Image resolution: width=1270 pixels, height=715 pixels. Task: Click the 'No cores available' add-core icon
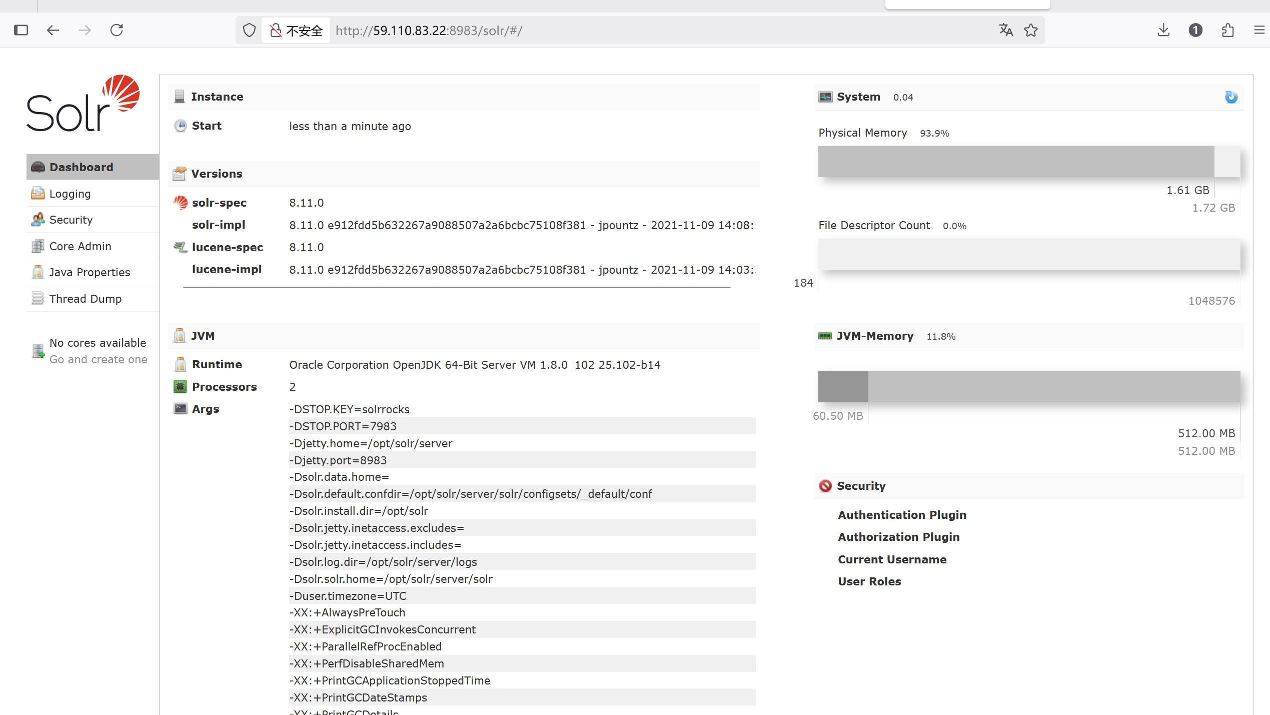click(x=39, y=351)
